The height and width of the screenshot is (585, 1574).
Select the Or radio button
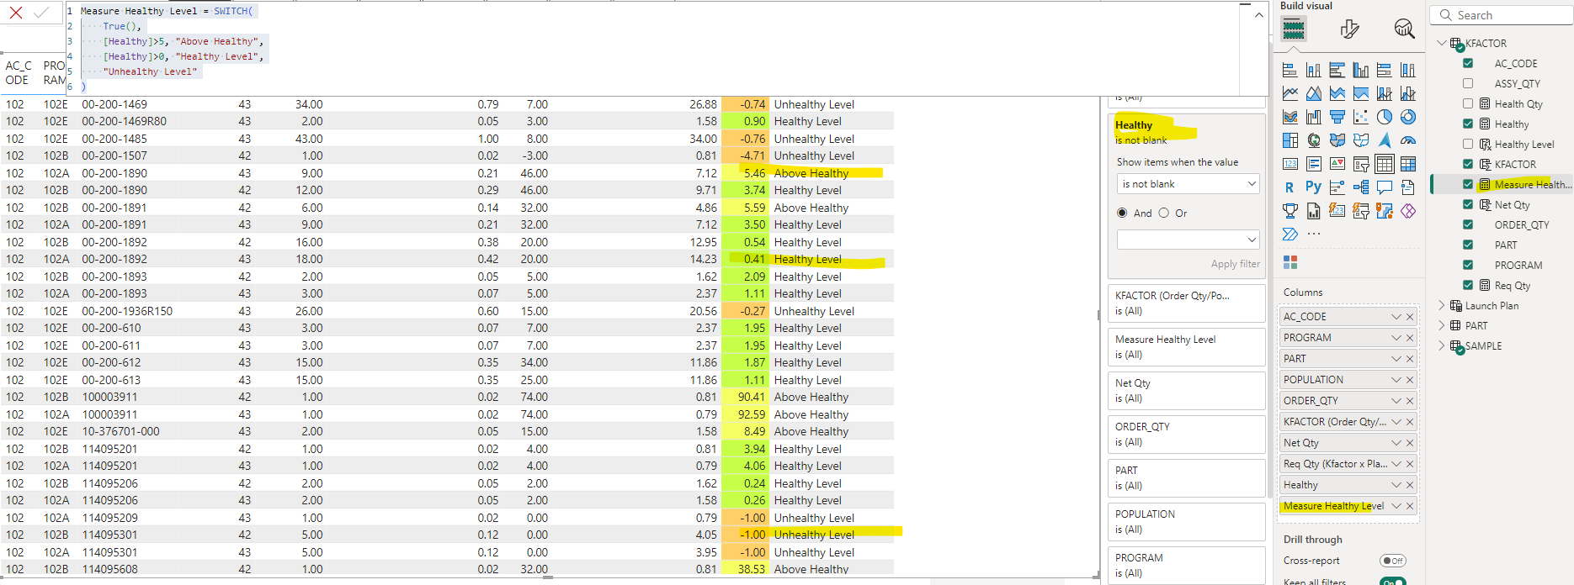tap(1164, 213)
